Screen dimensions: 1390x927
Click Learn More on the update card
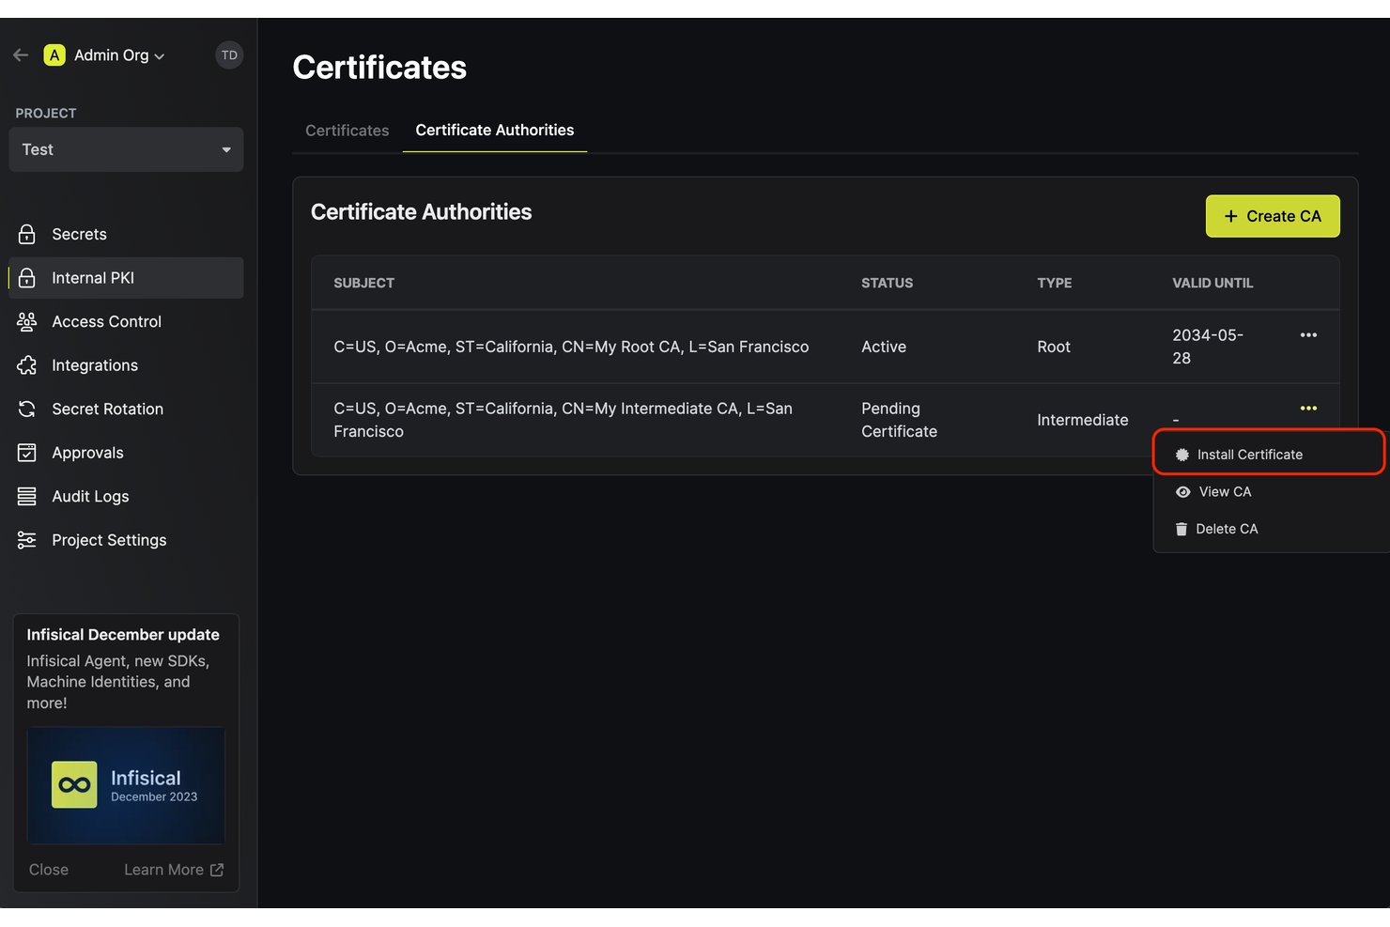coord(174,870)
